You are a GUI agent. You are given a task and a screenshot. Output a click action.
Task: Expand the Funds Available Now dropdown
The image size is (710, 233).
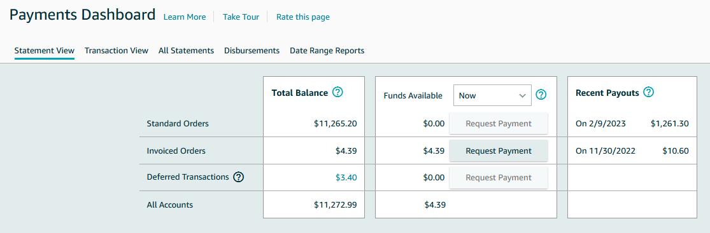pos(492,95)
